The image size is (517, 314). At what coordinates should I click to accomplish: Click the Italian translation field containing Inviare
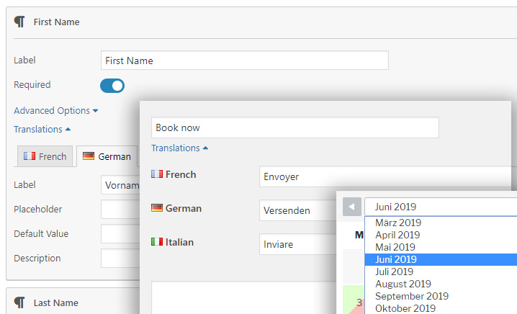[x=297, y=244]
